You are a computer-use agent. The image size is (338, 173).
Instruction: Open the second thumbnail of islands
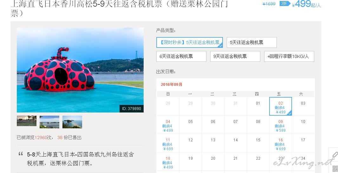tap(49, 122)
